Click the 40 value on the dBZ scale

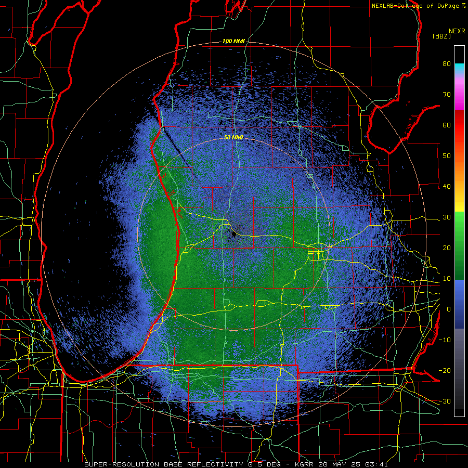pyautogui.click(x=447, y=187)
